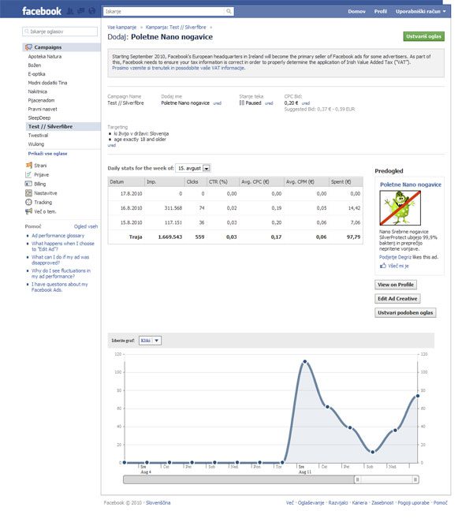Click the right handle of graph range slider
This screenshot has height=522, width=473.
[415, 479]
